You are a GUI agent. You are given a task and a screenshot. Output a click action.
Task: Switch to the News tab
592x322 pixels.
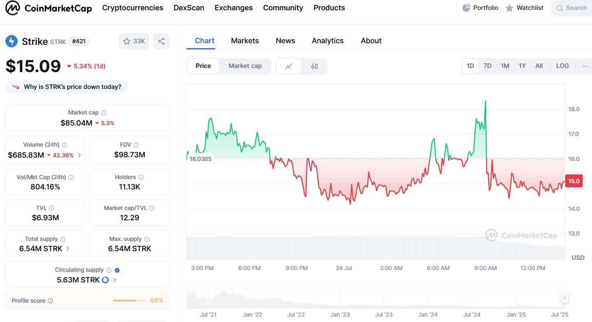[x=285, y=41]
